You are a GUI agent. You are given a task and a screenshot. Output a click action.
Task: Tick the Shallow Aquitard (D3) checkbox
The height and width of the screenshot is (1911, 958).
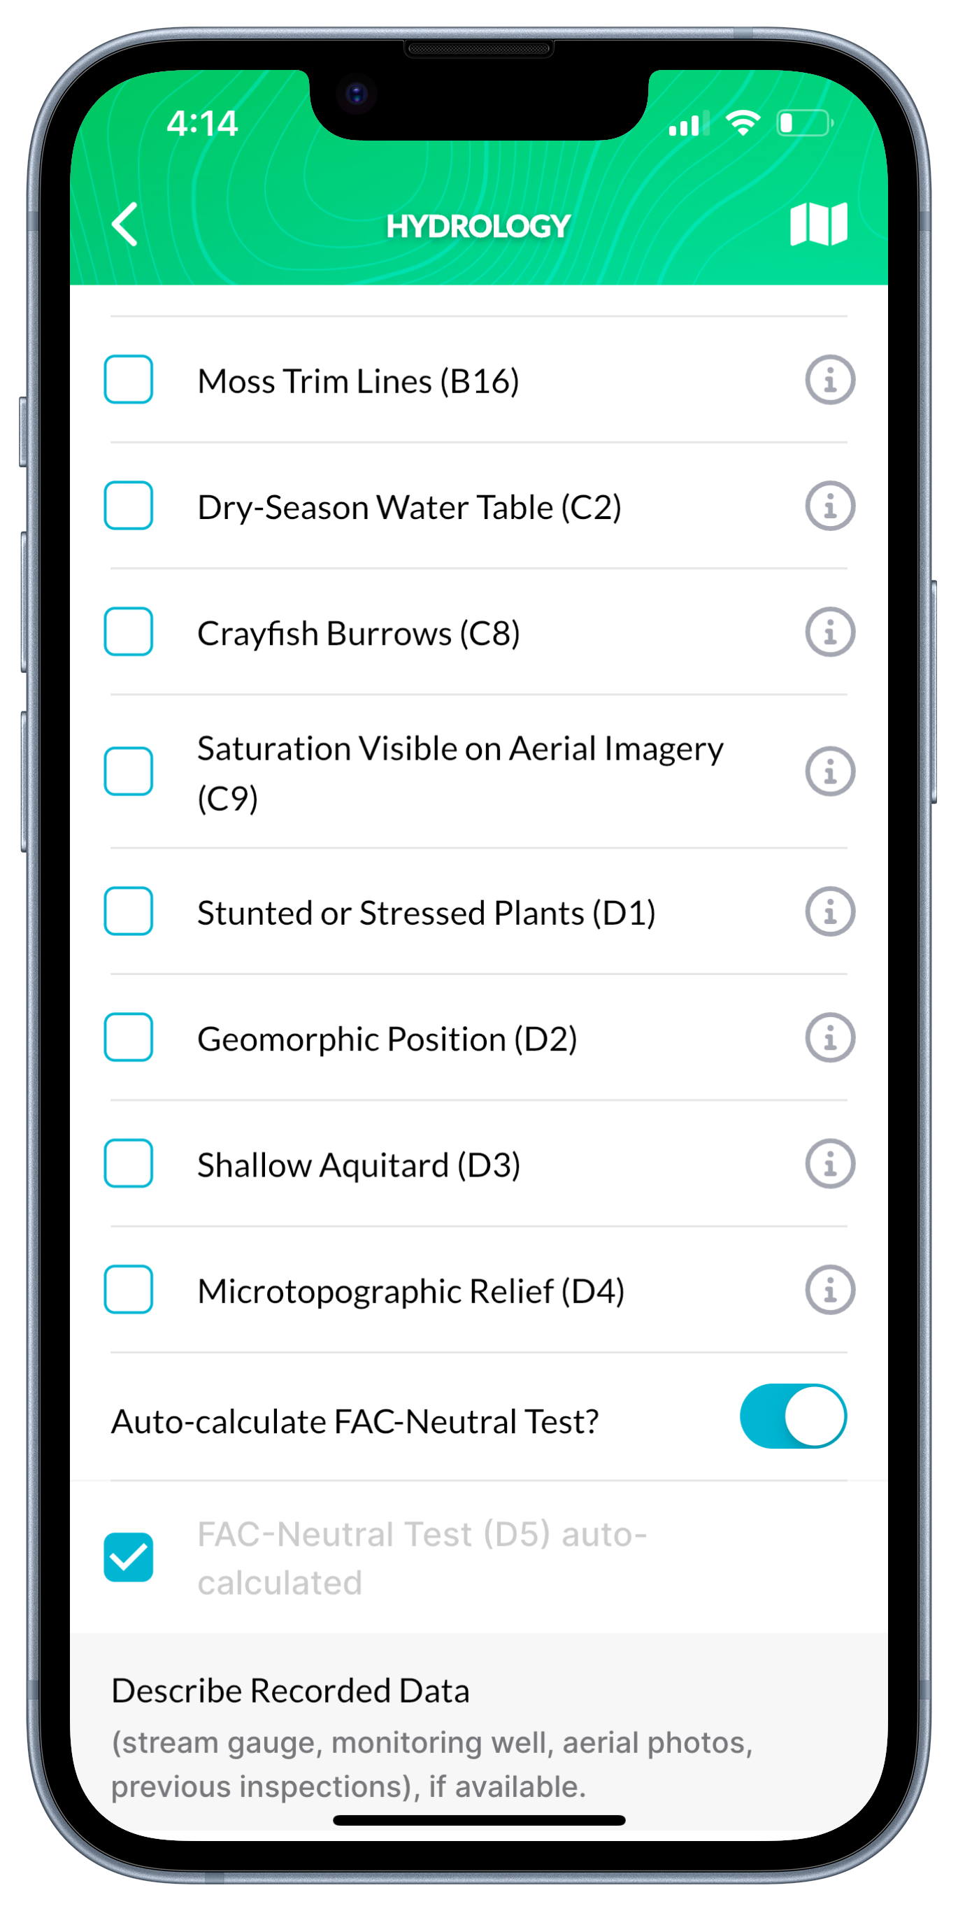tap(128, 1163)
